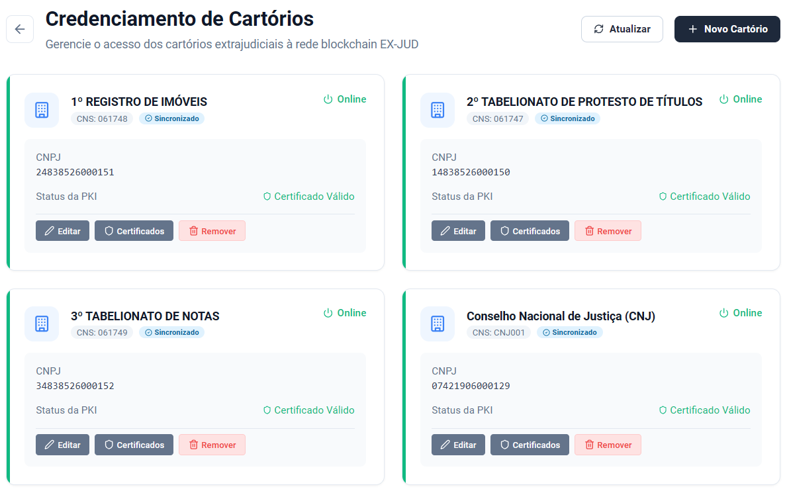Remove the 3º Tabelionato de Notas
Viewport: 787px width, 493px height.
point(212,445)
